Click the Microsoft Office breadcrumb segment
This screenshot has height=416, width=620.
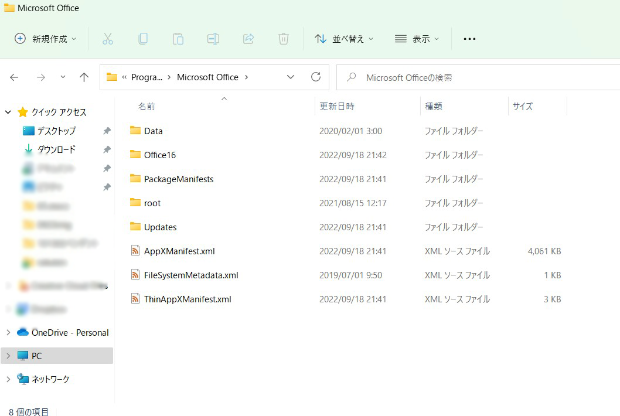pyautogui.click(x=207, y=77)
